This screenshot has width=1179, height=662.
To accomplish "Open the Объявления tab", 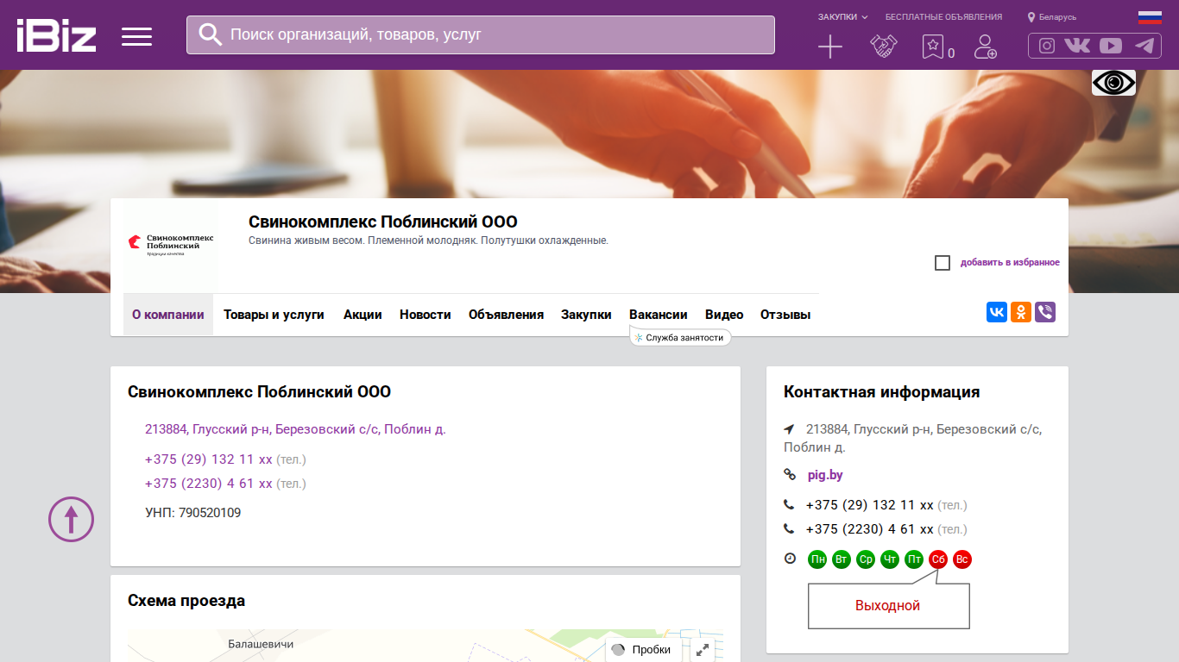I will tap(506, 315).
